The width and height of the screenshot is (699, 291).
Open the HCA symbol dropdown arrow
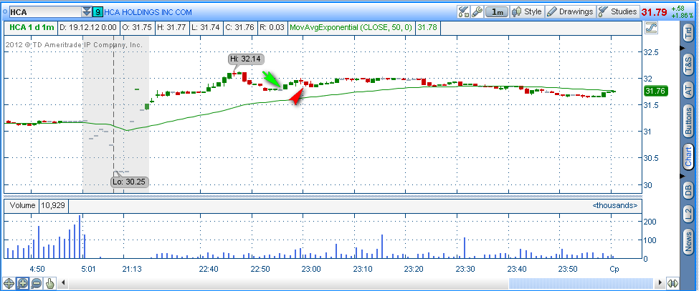[x=87, y=12]
